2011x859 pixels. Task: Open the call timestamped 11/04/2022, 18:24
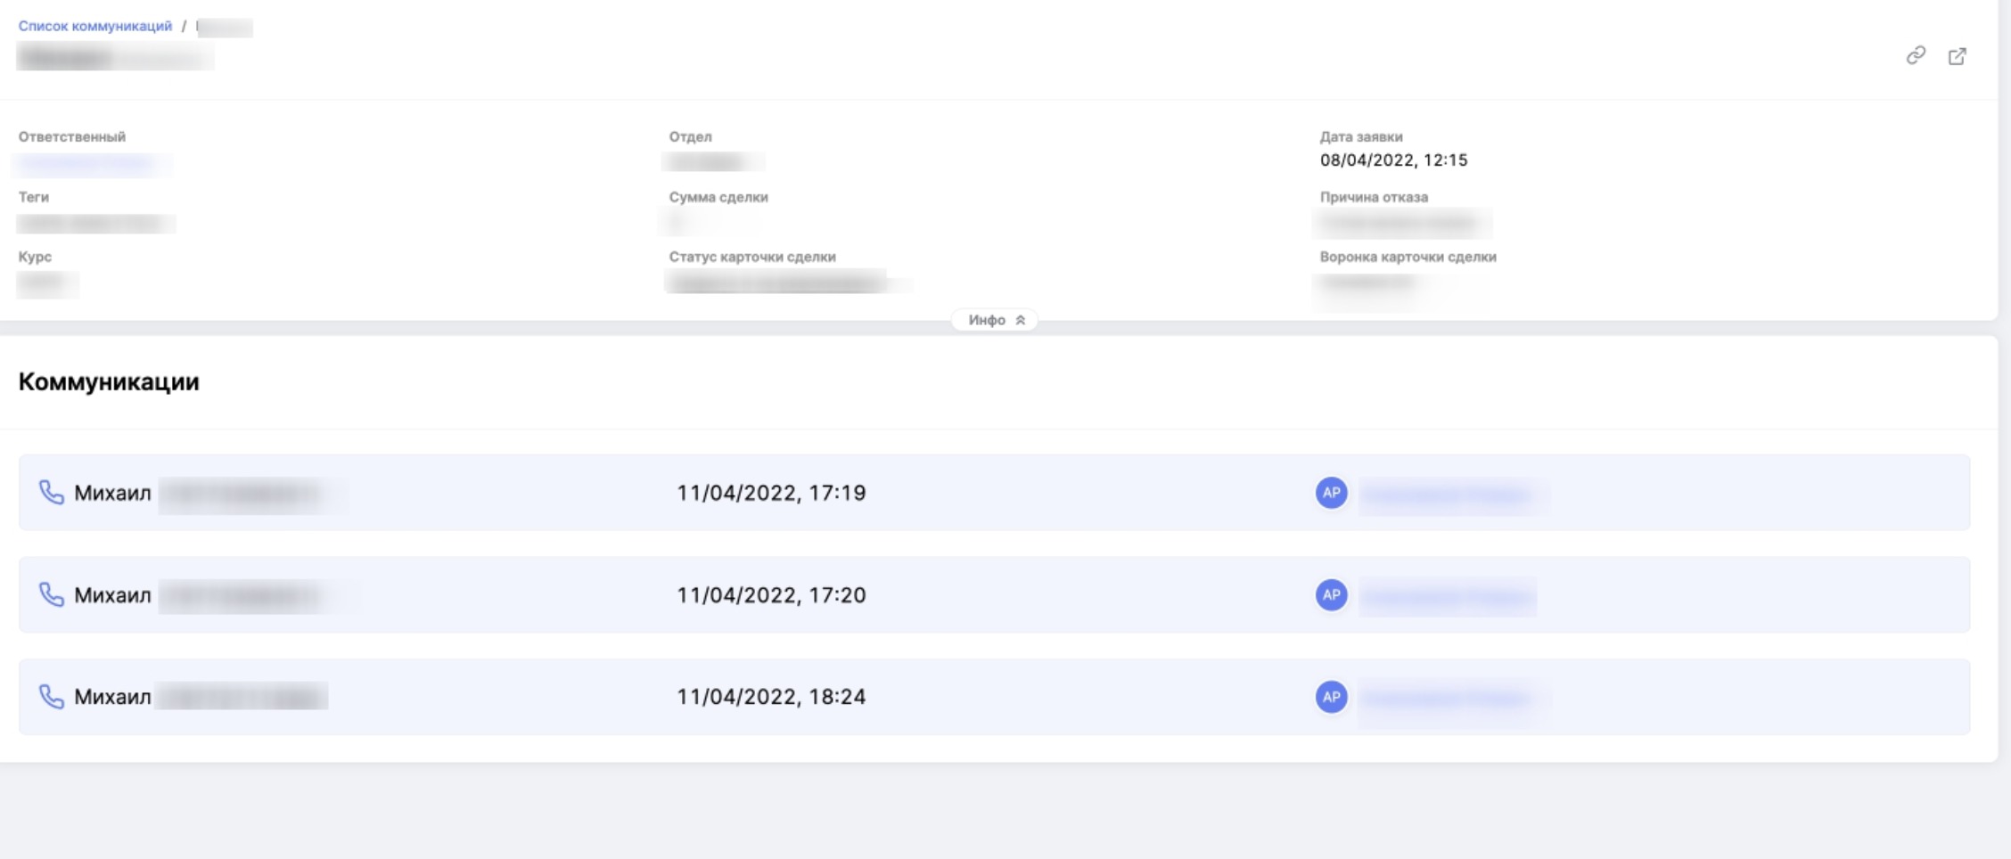coord(771,697)
